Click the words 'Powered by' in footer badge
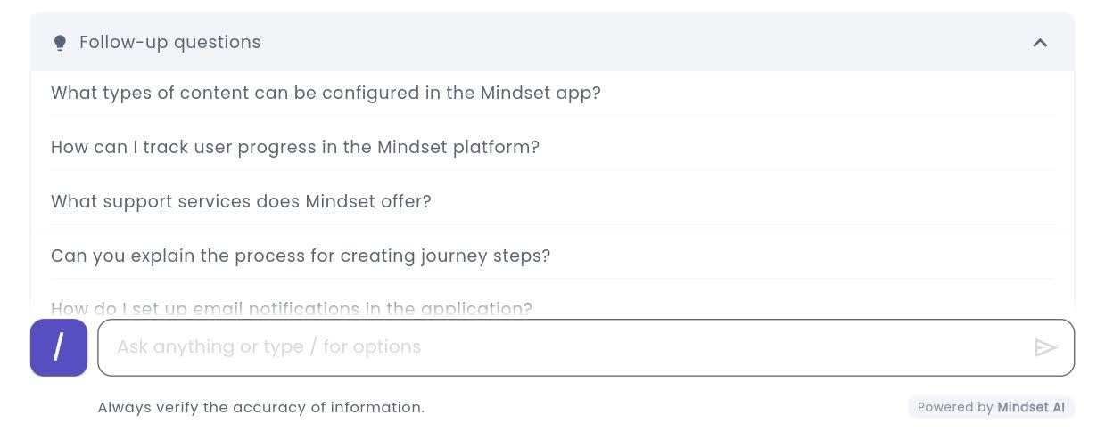Screen dimensions: 1105x431 (955, 407)
